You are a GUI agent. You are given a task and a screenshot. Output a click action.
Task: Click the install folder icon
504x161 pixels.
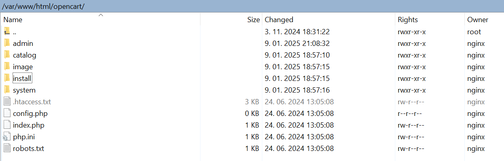pos(6,78)
